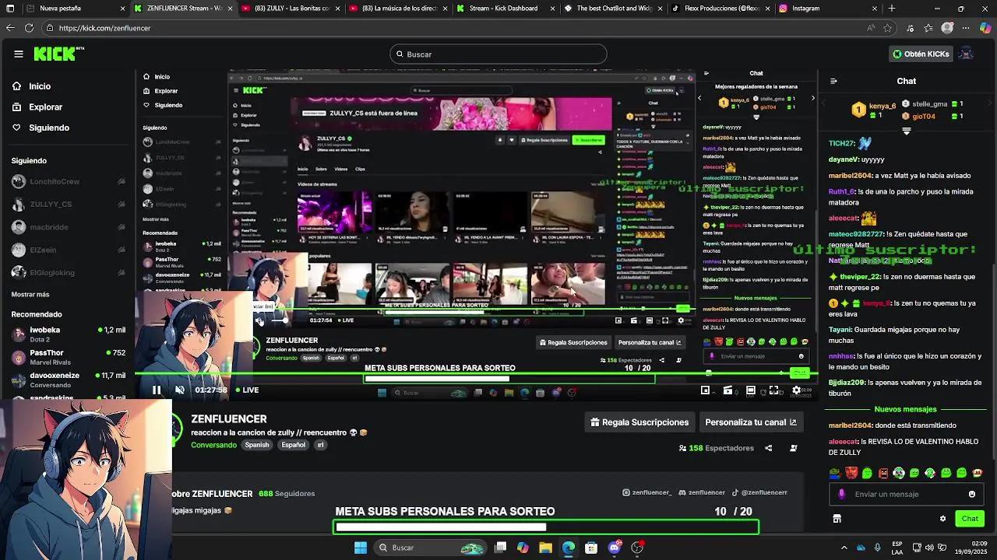Open the Discord zenfluencer link
The image size is (997, 560).
(x=702, y=492)
